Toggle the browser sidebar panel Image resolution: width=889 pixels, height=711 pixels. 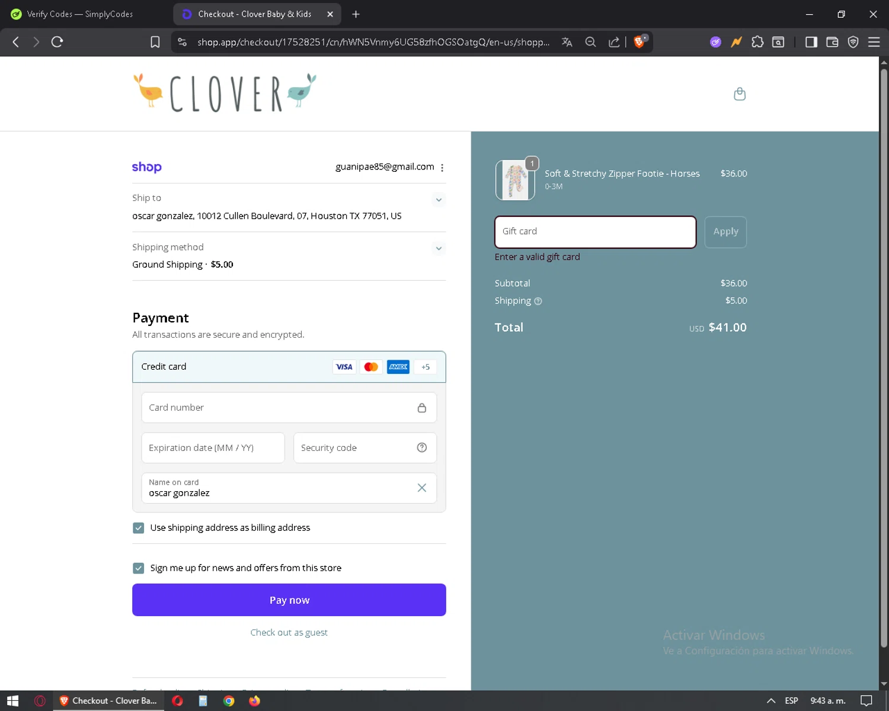tap(811, 41)
